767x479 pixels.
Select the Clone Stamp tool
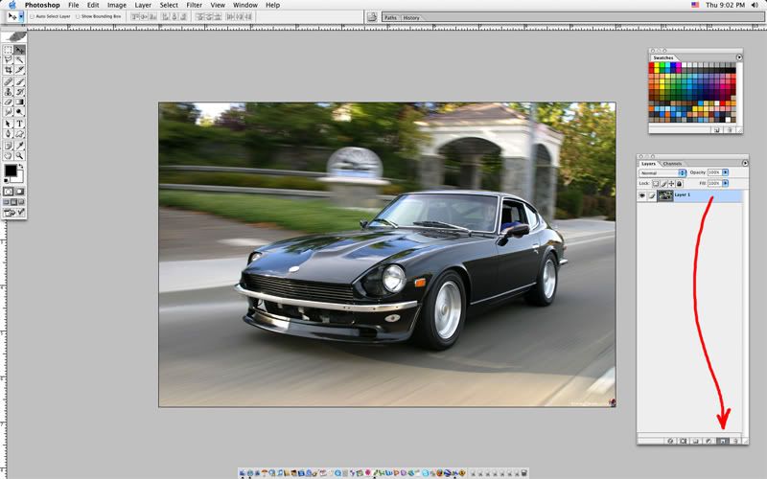pos(9,92)
